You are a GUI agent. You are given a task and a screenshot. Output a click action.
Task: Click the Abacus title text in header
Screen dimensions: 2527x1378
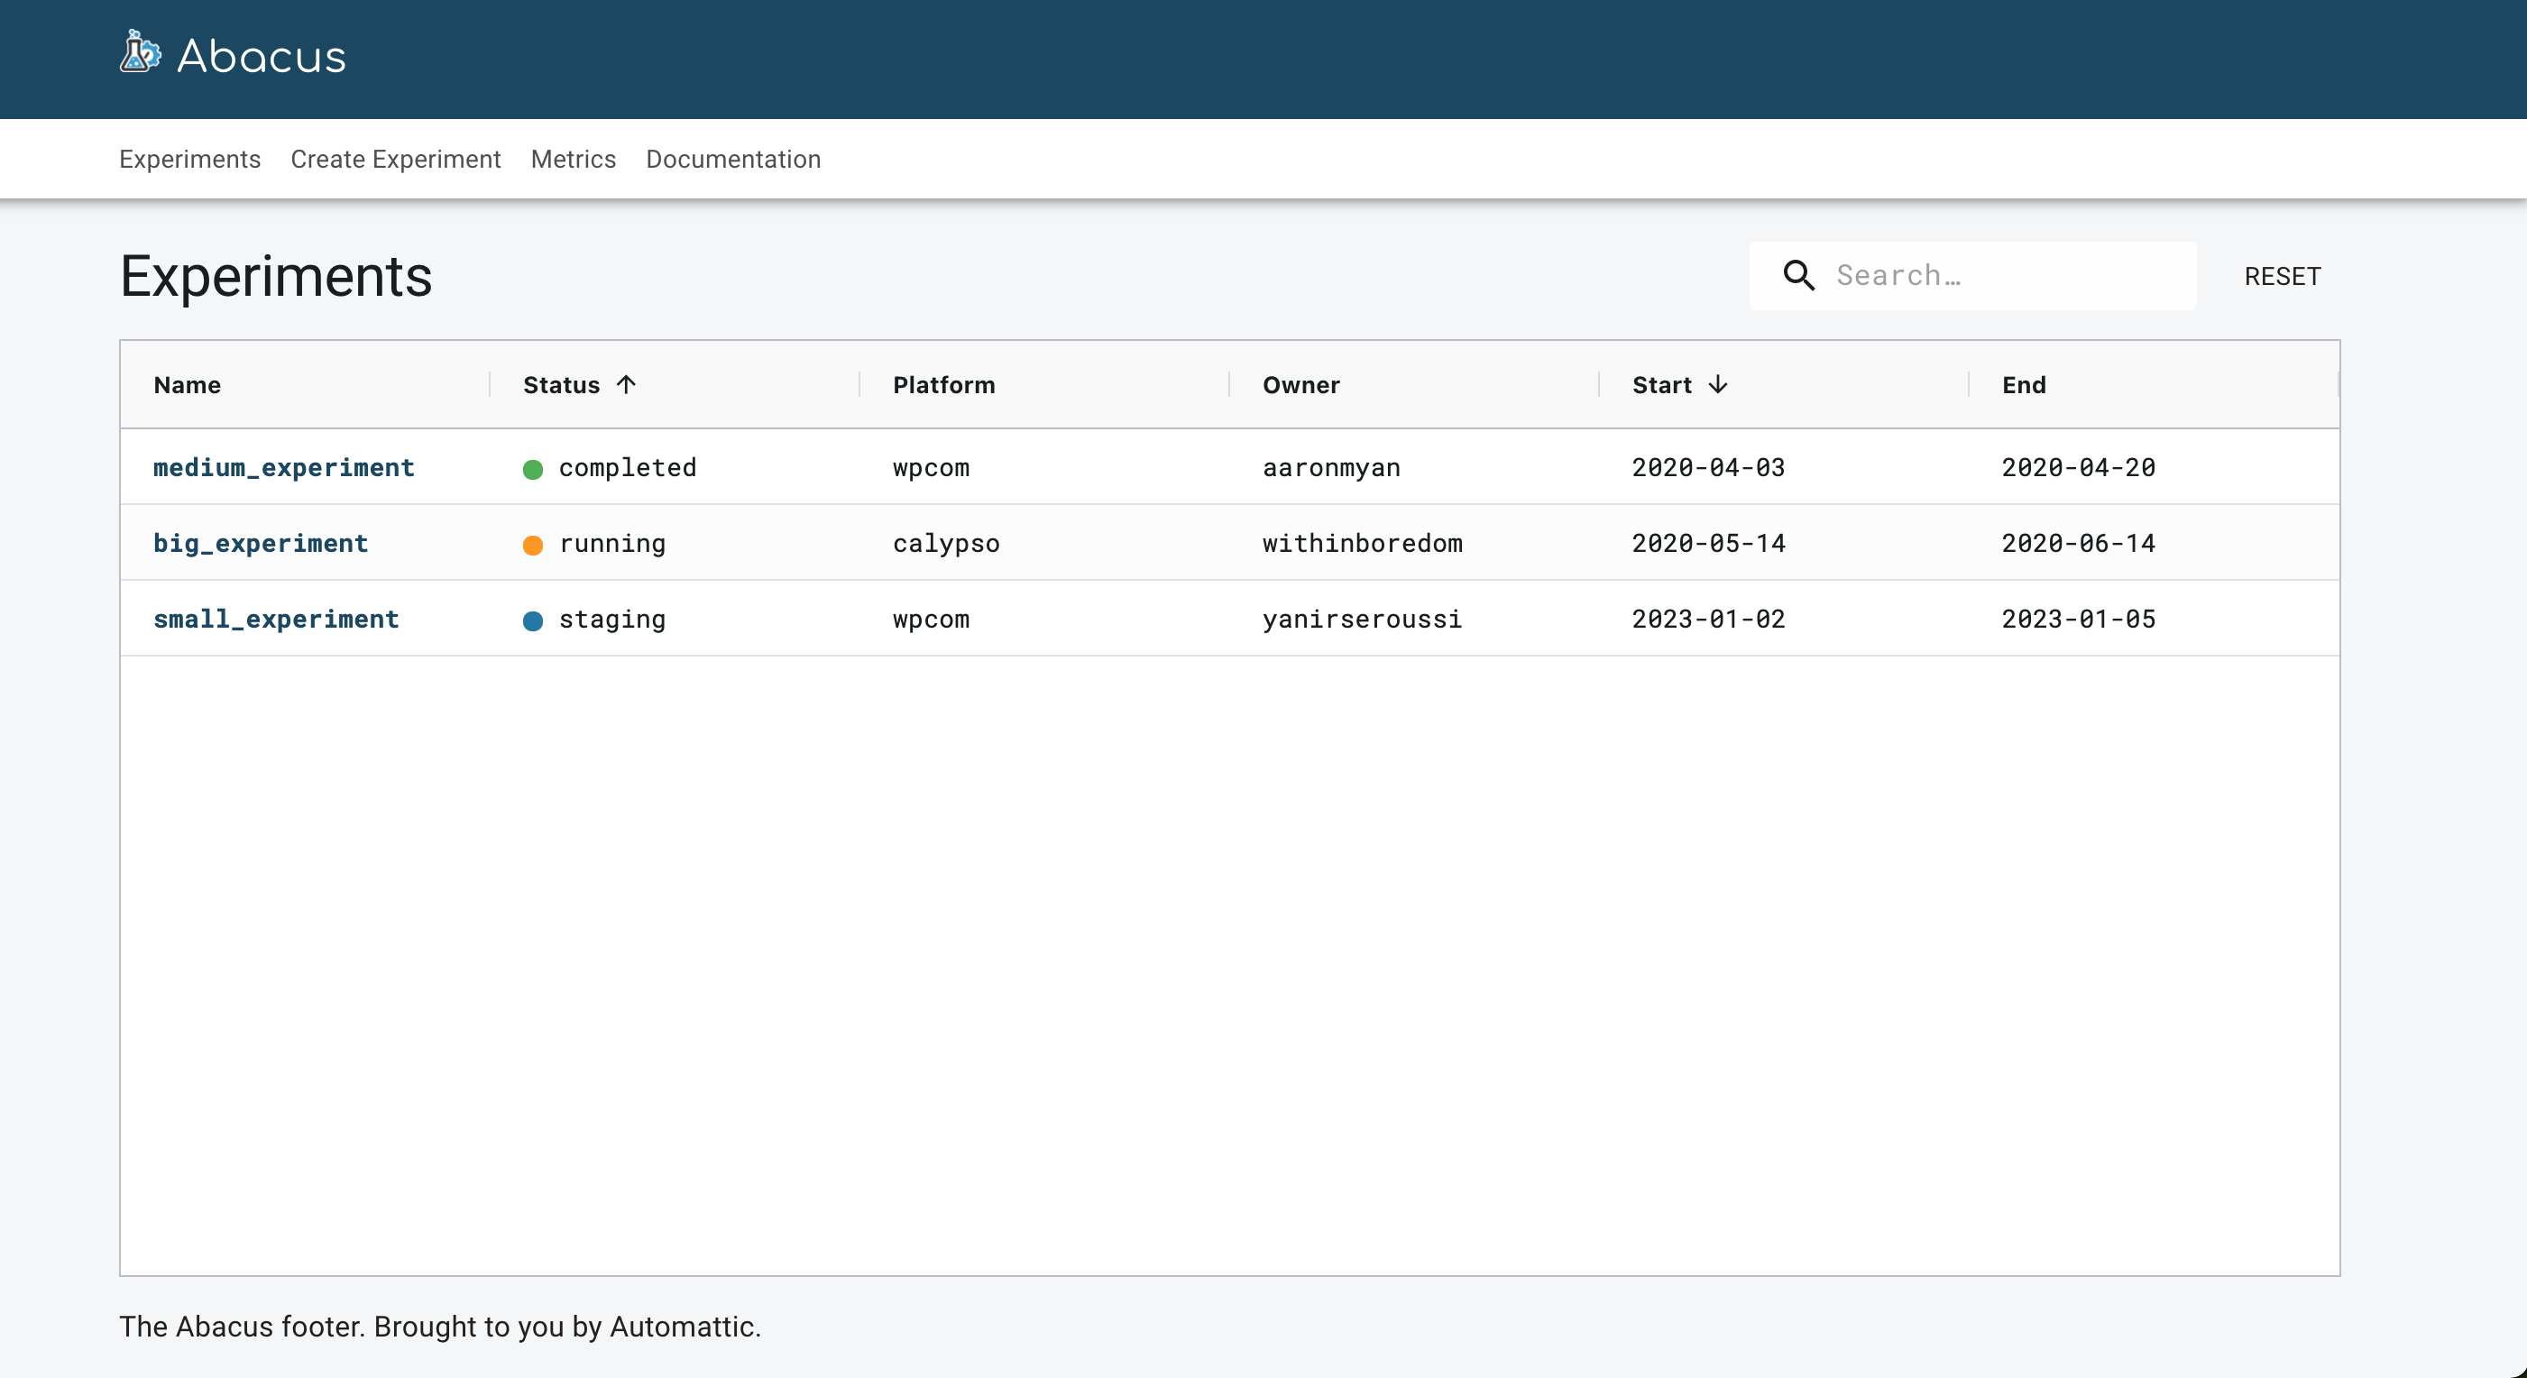(x=261, y=56)
